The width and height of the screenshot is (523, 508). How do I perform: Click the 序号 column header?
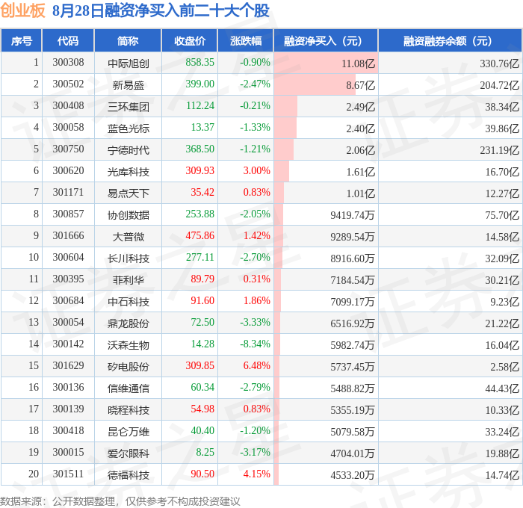point(22,40)
